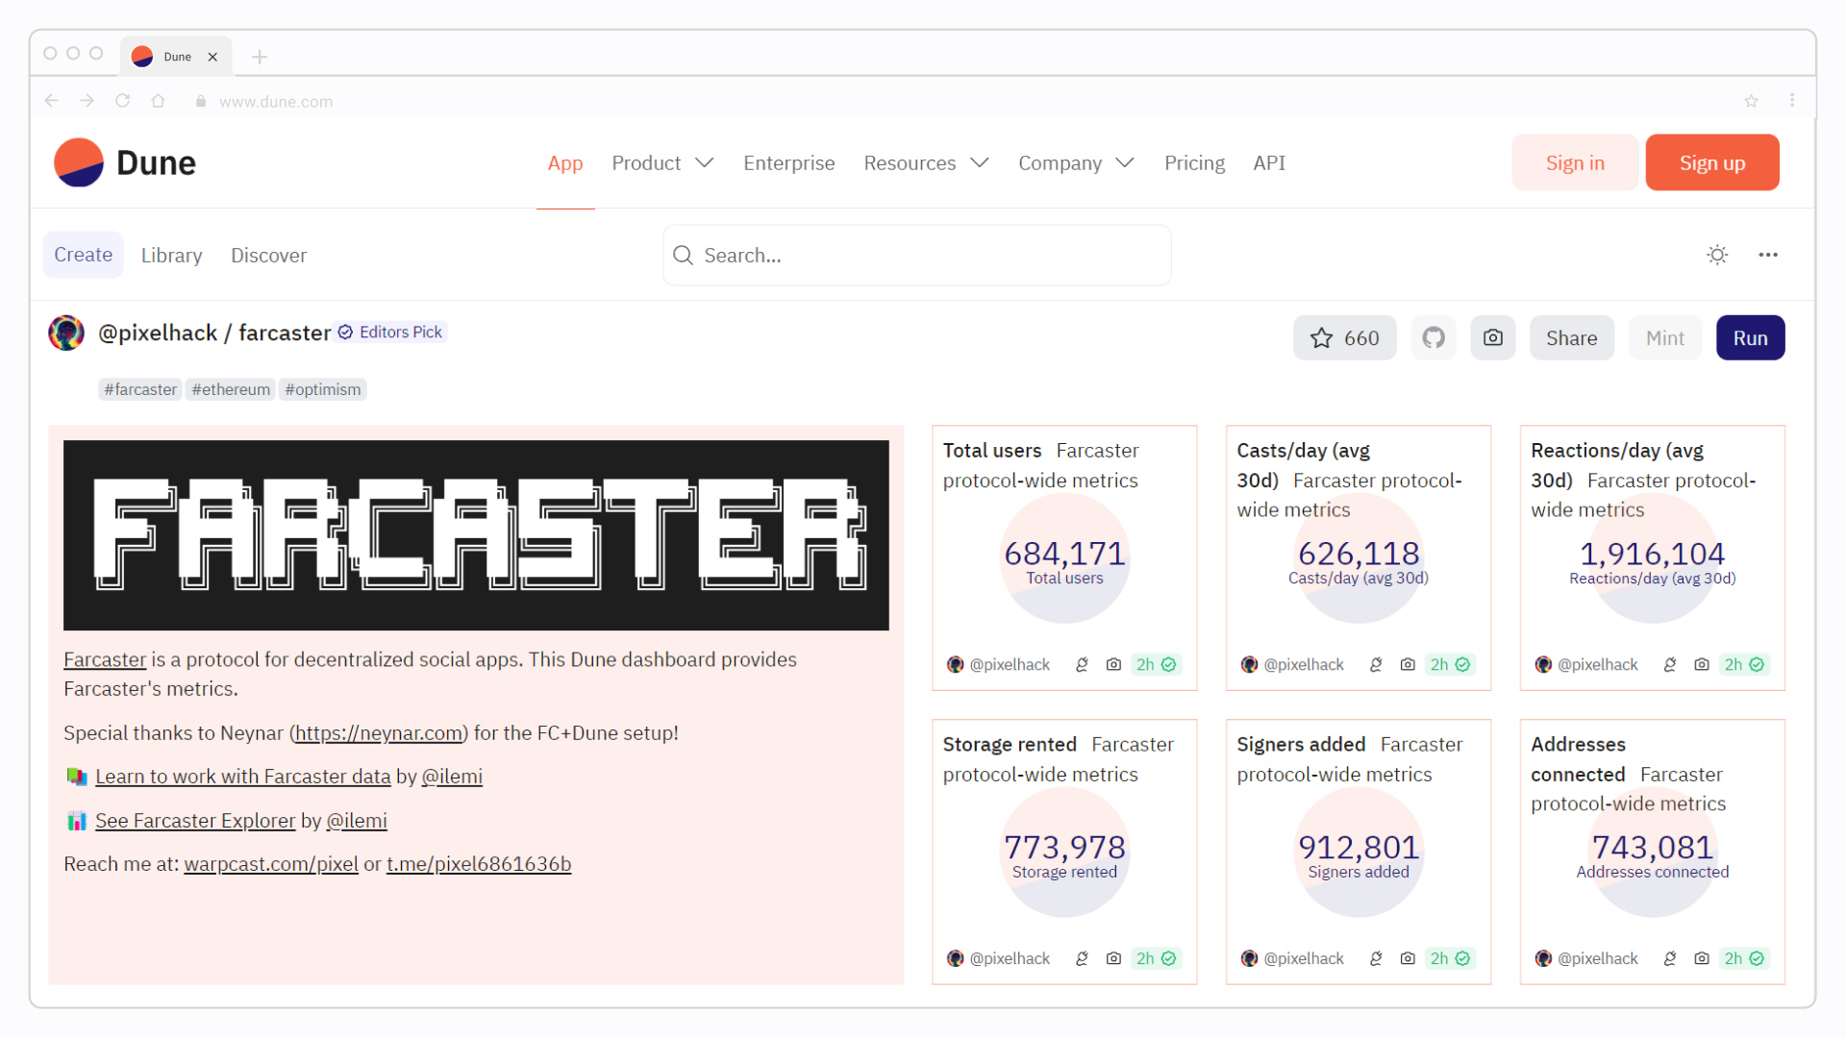
Task: Open the API navigation item
Action: (1269, 163)
